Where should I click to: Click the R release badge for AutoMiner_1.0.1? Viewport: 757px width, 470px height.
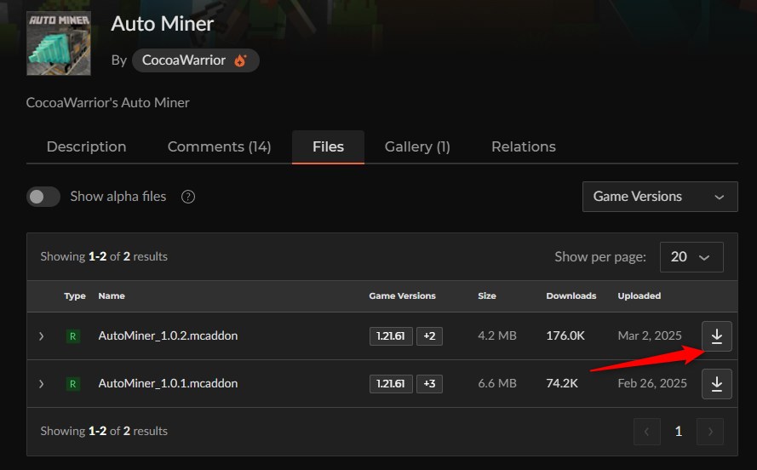coord(73,384)
